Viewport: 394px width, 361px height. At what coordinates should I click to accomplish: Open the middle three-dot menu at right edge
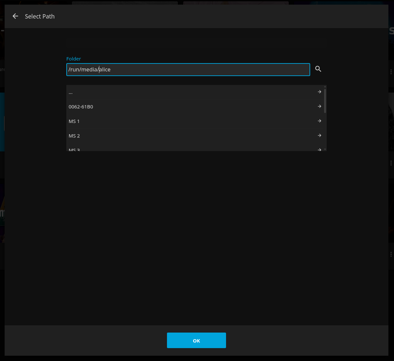[x=391, y=163]
